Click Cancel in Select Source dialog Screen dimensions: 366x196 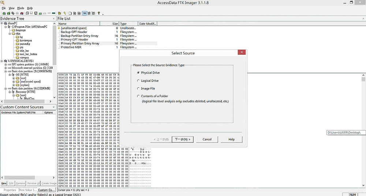pyautogui.click(x=207, y=139)
